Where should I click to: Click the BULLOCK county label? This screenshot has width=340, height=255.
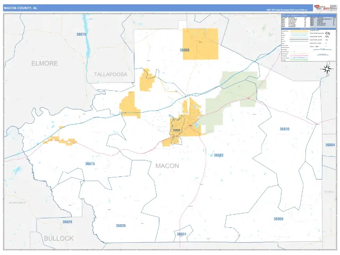pyautogui.click(x=59, y=239)
